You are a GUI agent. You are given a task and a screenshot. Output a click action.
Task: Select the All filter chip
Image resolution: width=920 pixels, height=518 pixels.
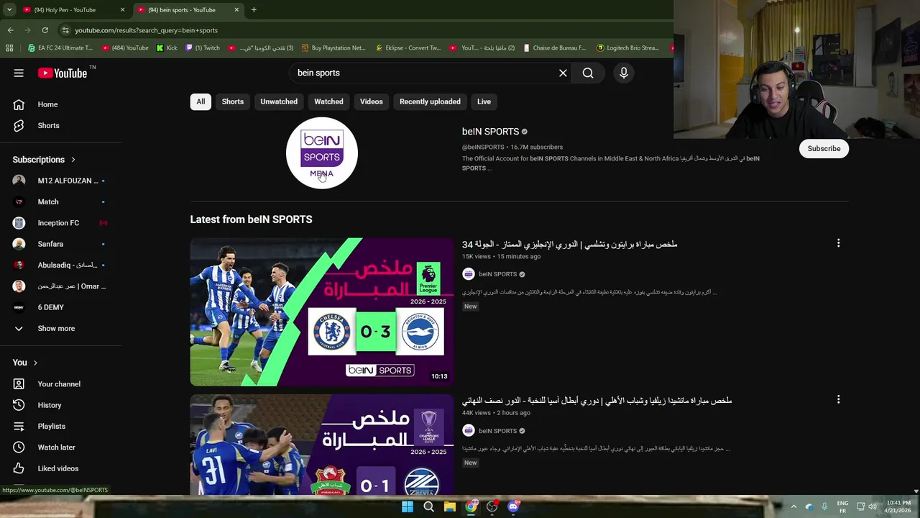[201, 101]
